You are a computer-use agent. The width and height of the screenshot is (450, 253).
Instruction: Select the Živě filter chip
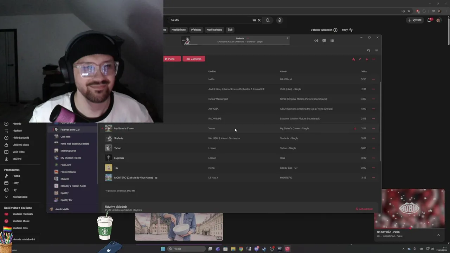pyautogui.click(x=230, y=30)
